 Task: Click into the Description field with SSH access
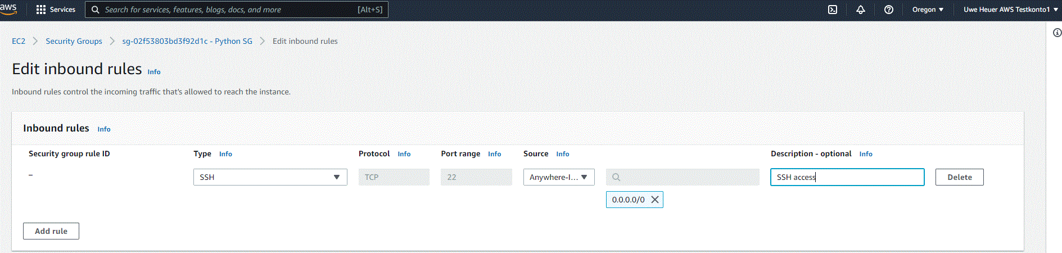[847, 177]
